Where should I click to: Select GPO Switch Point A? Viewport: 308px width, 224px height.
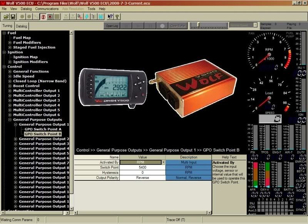43,129
